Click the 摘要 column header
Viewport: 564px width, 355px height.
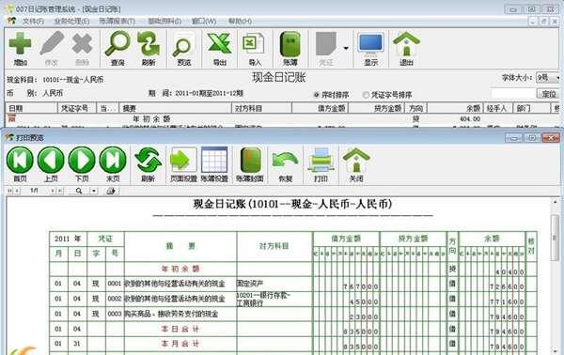(175, 108)
